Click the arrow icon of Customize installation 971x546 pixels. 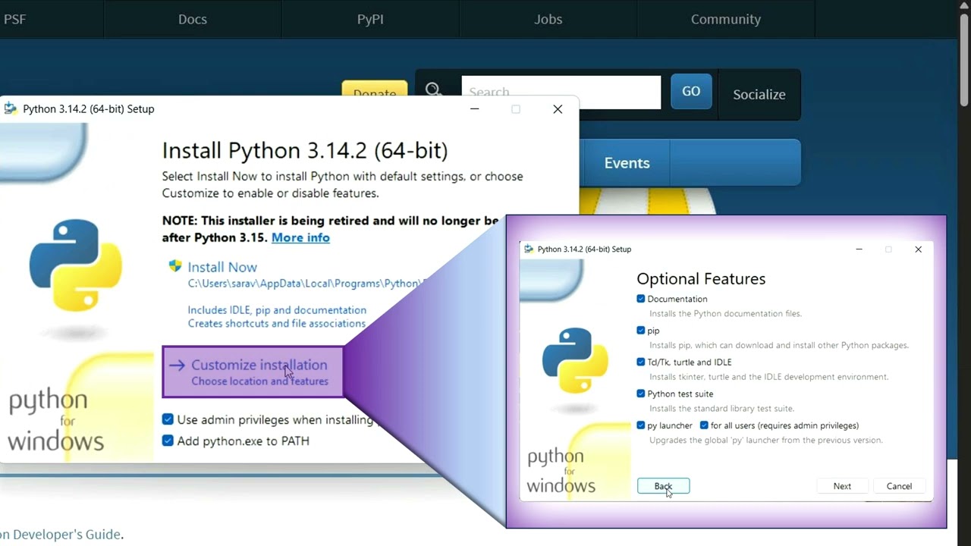click(177, 366)
